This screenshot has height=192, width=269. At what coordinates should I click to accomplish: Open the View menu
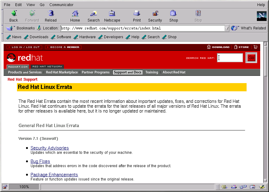pos(31,5)
